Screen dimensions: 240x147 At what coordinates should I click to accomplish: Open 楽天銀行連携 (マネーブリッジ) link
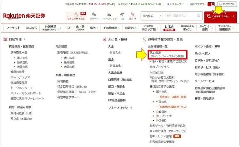168,131
